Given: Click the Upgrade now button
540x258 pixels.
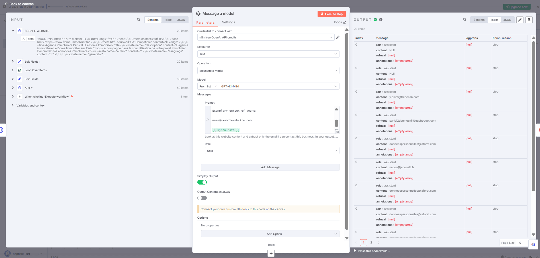Looking at the screenshot, I should coord(516,7).
